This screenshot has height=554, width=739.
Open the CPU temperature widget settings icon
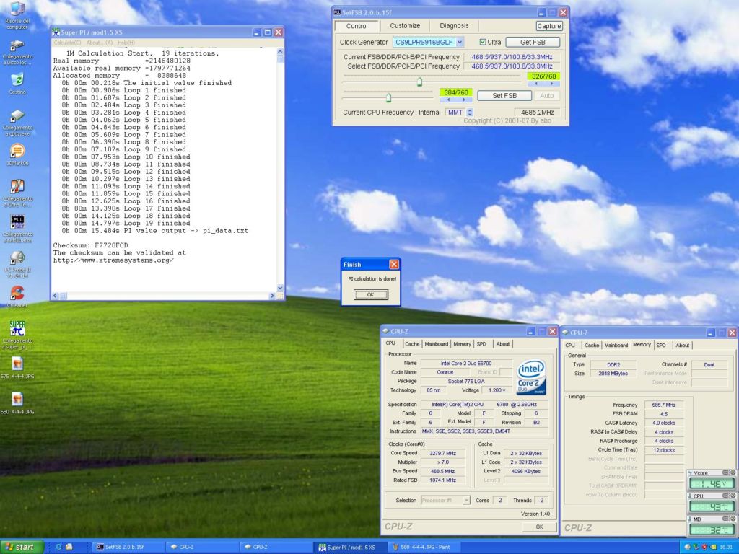point(726,496)
